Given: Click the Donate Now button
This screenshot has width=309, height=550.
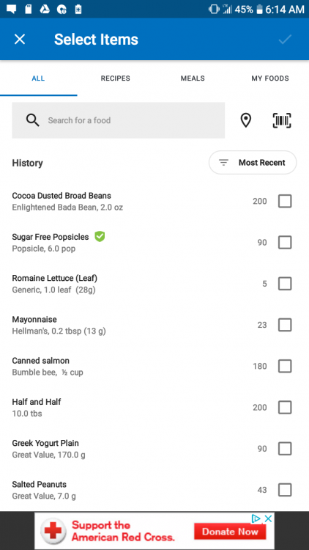Looking at the screenshot, I should (230, 532).
